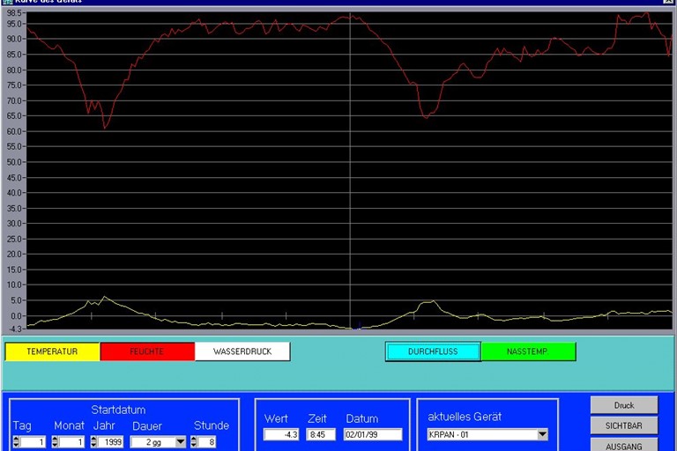677x451 pixels.
Task: Click the KRPAN - 01 device combo box
Action: pos(480,434)
